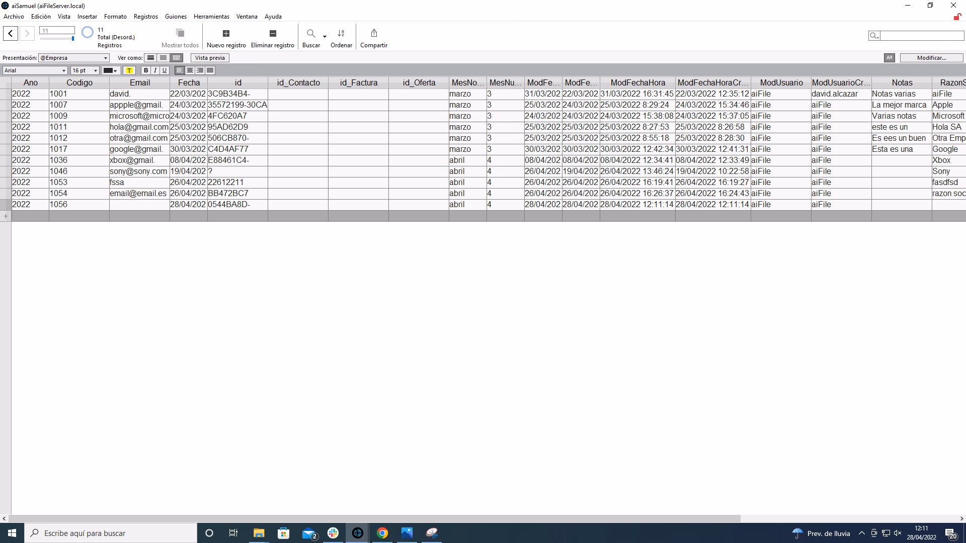
Task: Click the volume muted tray icon
Action: coord(897,533)
